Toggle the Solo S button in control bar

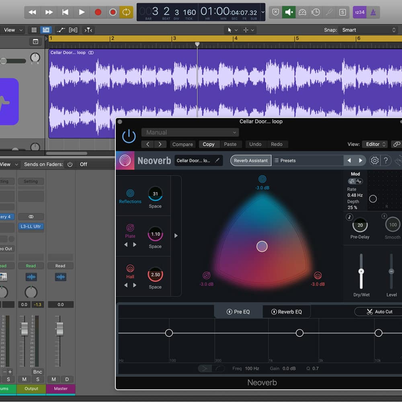343,12
